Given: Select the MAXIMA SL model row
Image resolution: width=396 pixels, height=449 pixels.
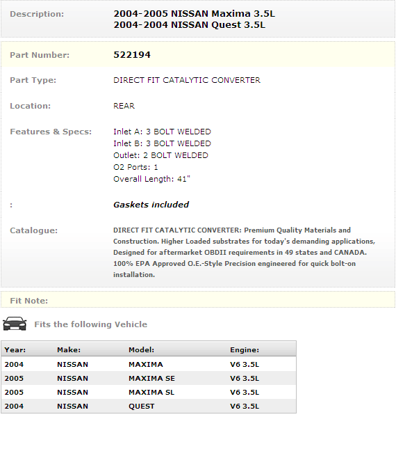Looking at the screenshot, I should pos(149,392).
